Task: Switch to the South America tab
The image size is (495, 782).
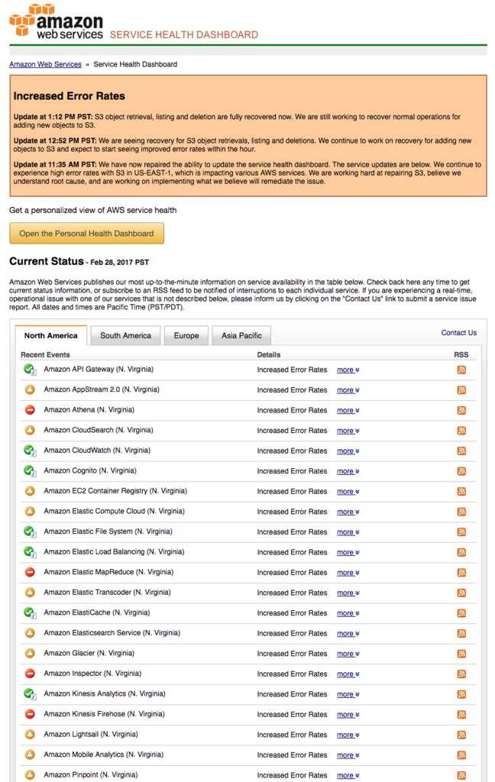Action: (125, 336)
